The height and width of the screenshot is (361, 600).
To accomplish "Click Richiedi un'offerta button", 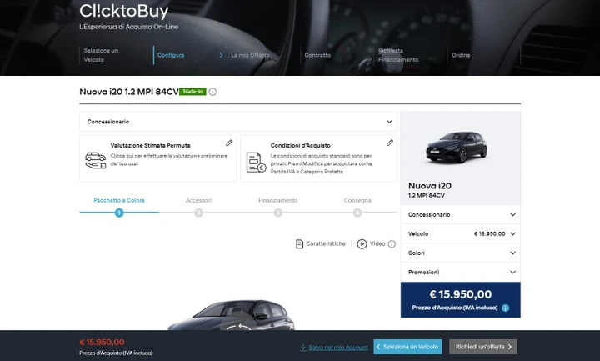I will (483, 347).
